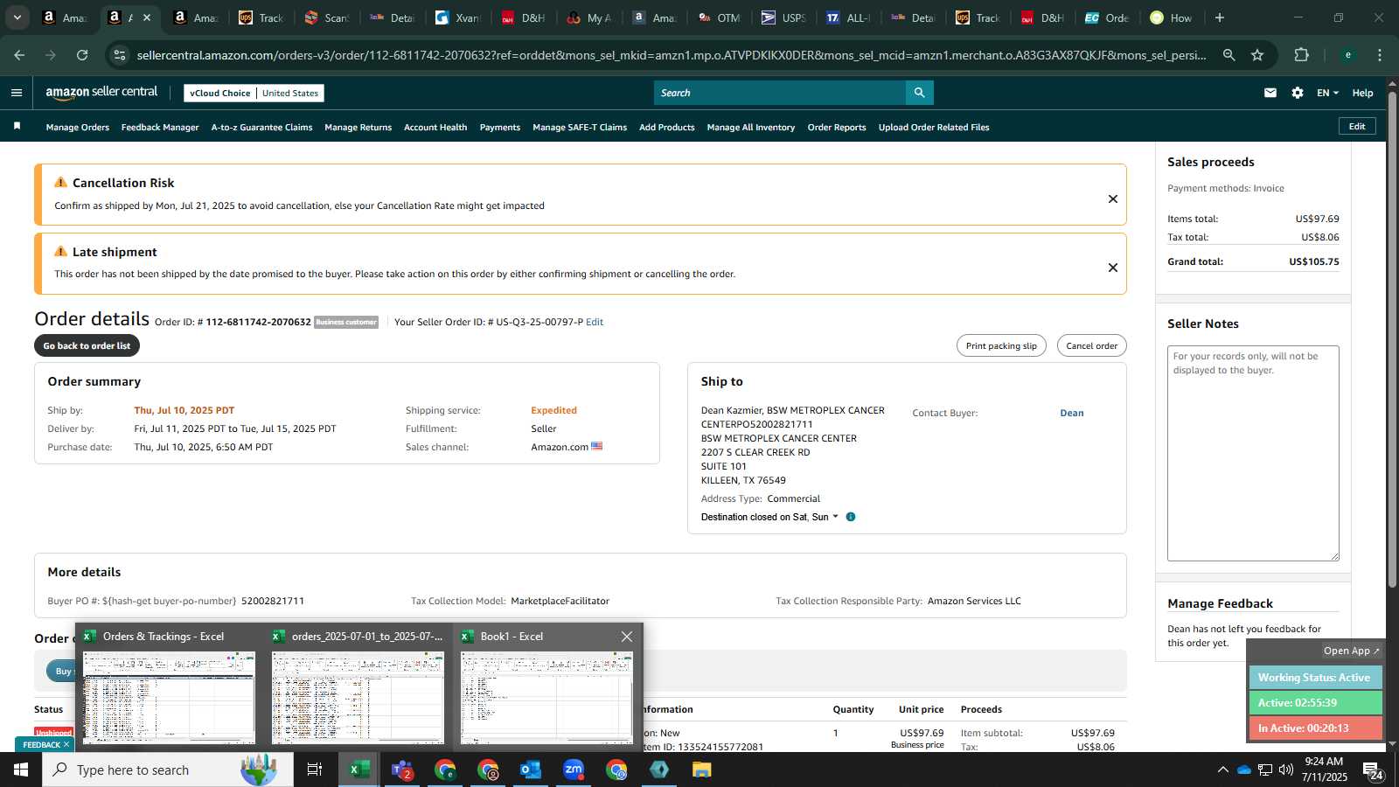The height and width of the screenshot is (787, 1399).
Task: Open Add Products menu item
Action: click(x=667, y=127)
